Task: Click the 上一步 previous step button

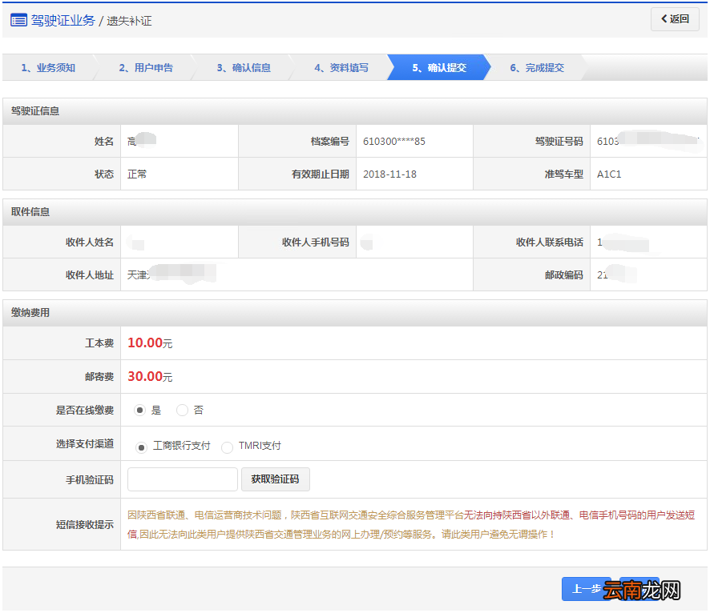Action: coord(587,589)
